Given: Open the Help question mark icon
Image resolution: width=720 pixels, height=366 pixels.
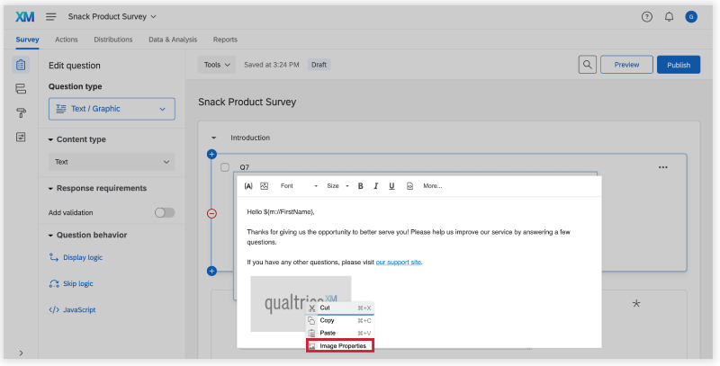Looking at the screenshot, I should click(646, 17).
